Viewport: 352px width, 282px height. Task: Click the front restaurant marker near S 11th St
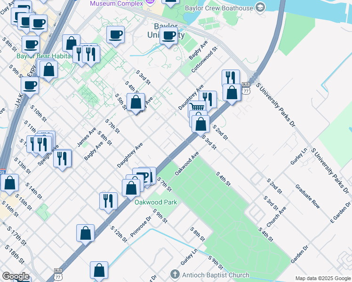click(43, 145)
